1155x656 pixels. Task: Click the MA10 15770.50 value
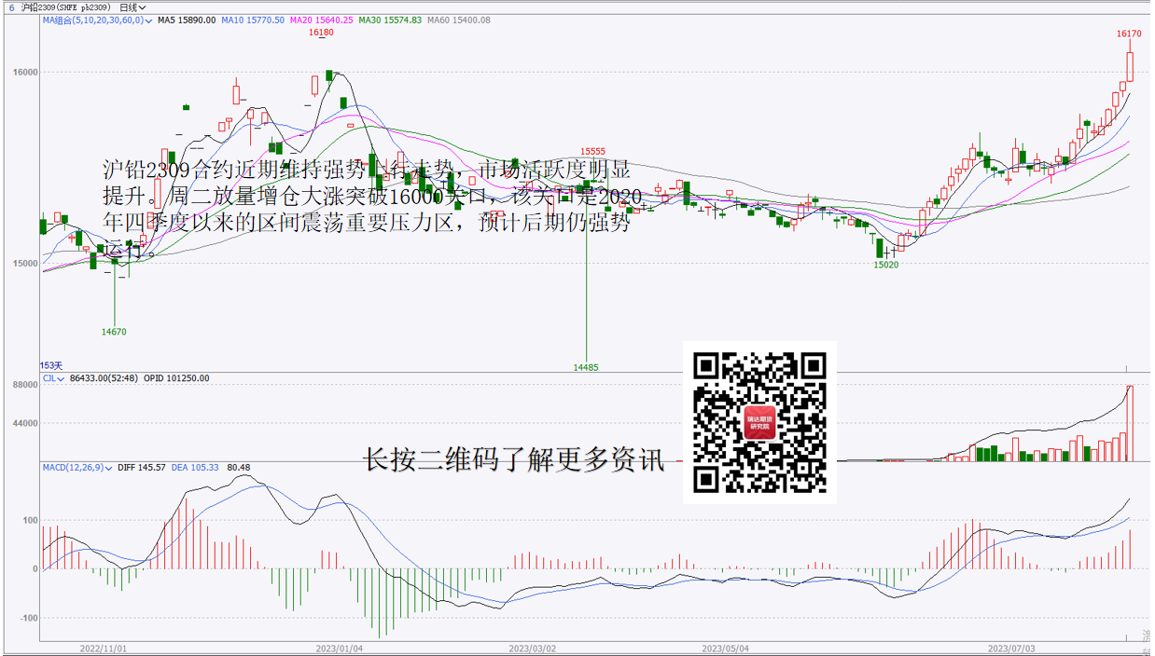click(253, 20)
